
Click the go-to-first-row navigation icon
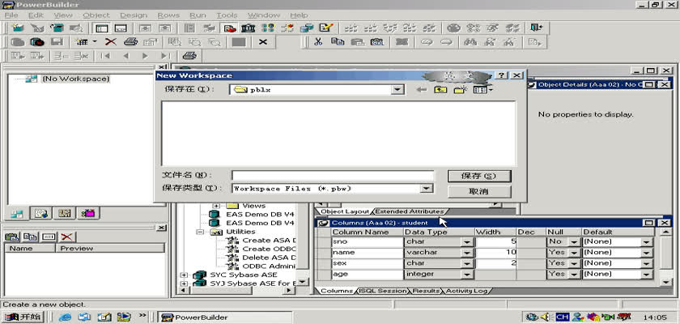point(105,56)
